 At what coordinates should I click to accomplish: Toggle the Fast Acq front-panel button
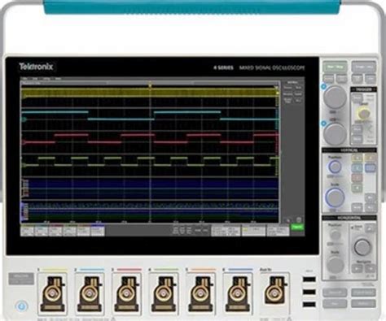point(342,79)
